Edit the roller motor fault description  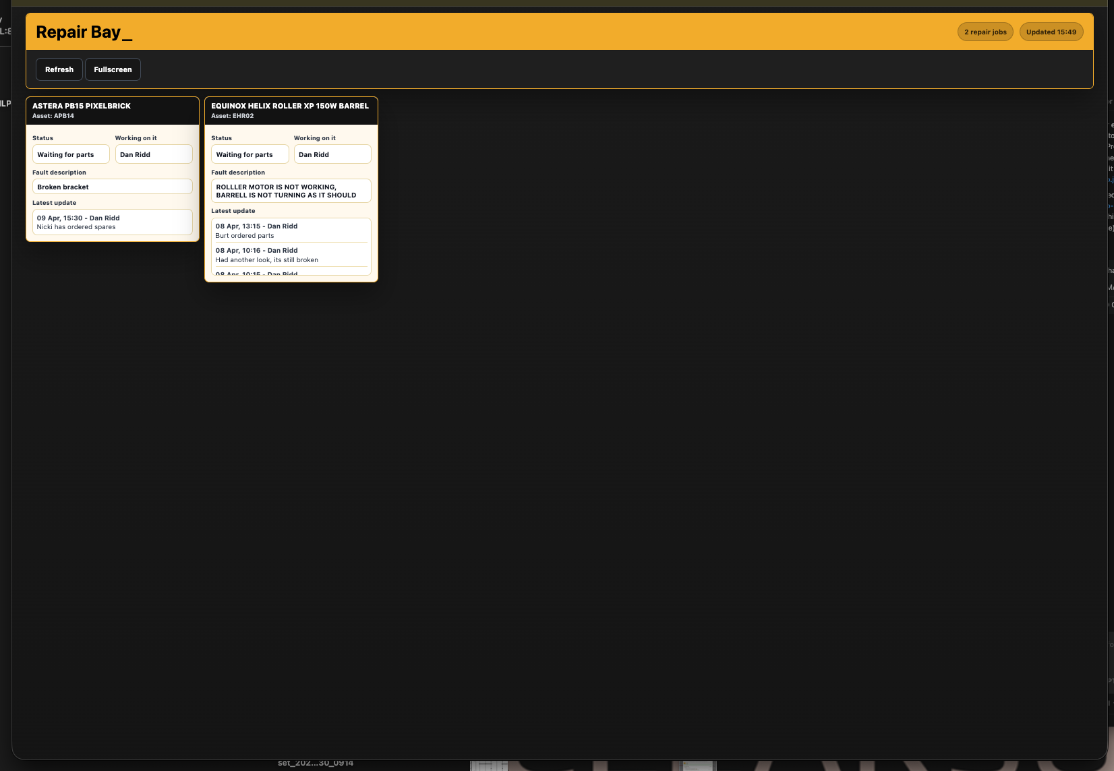[291, 191]
